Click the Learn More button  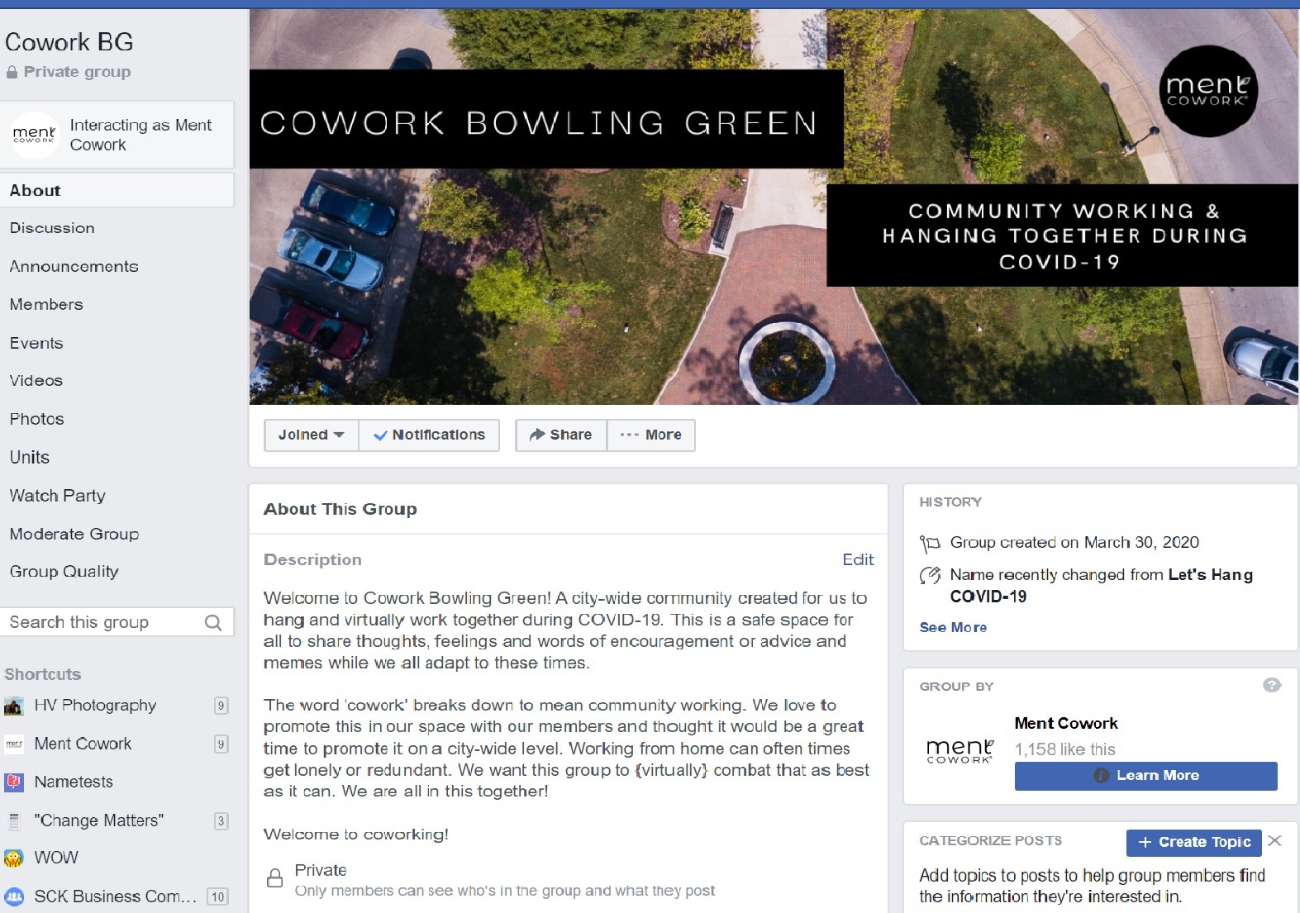click(x=1146, y=776)
